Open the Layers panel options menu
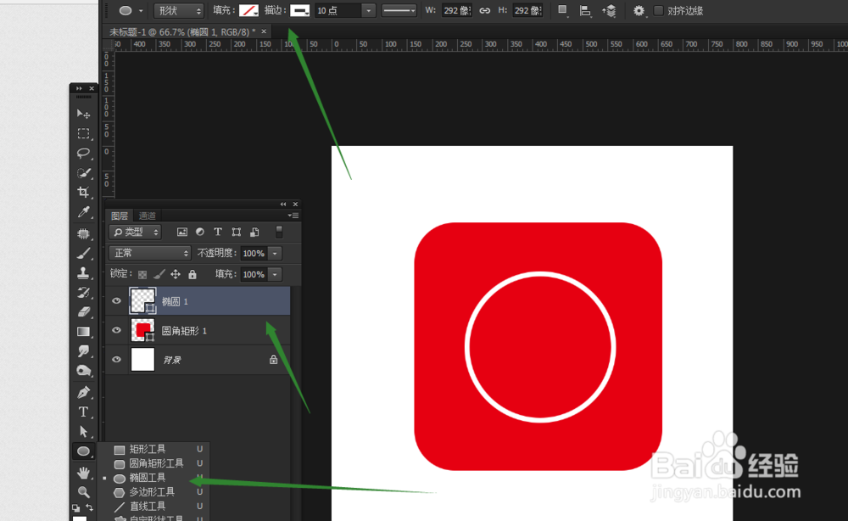Screen dimensions: 848x521 (x=293, y=216)
